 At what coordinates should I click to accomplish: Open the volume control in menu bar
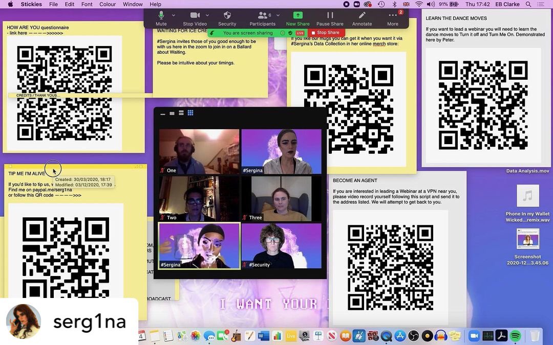431,4
